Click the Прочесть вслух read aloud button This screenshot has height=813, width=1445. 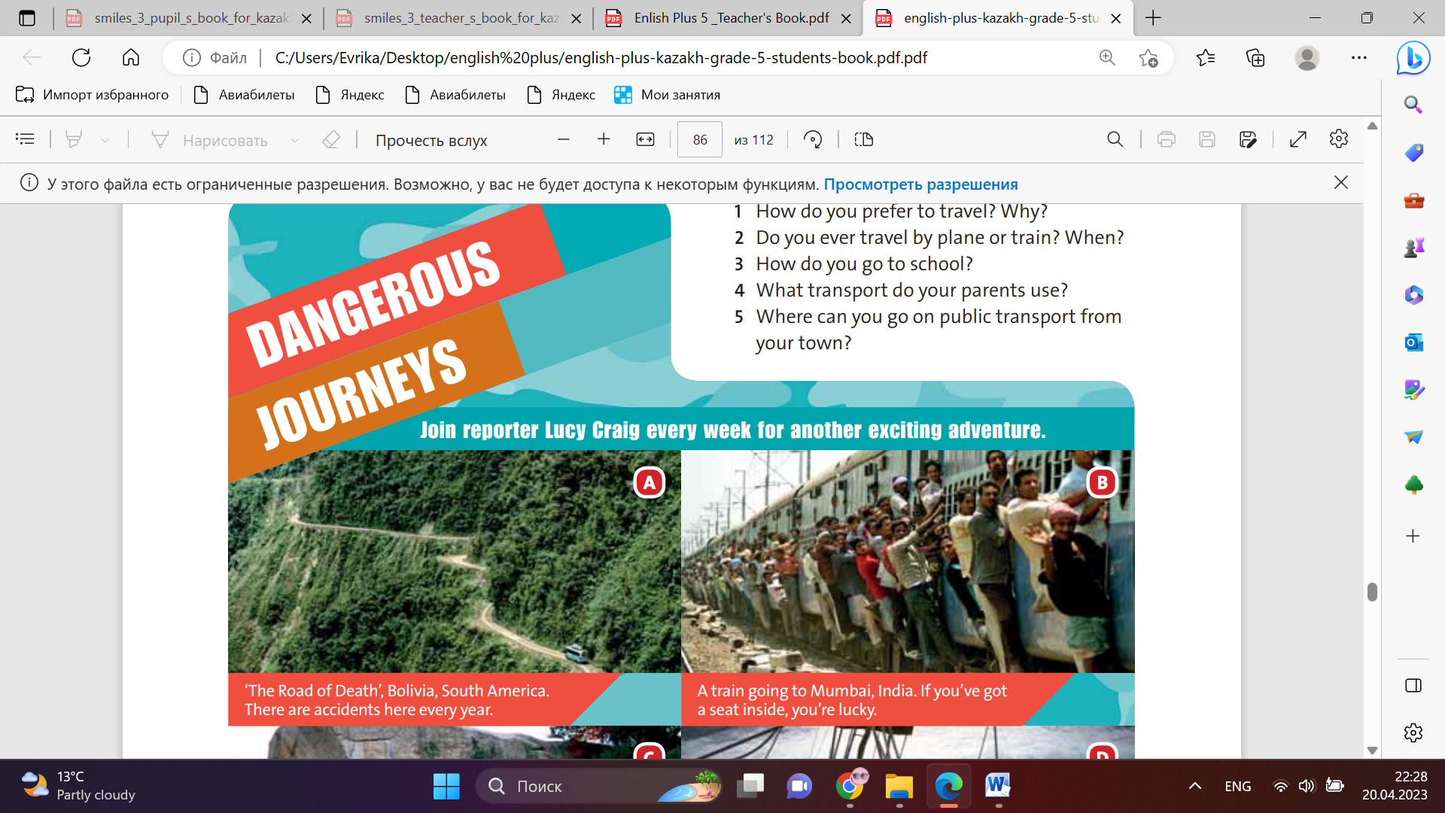(431, 140)
